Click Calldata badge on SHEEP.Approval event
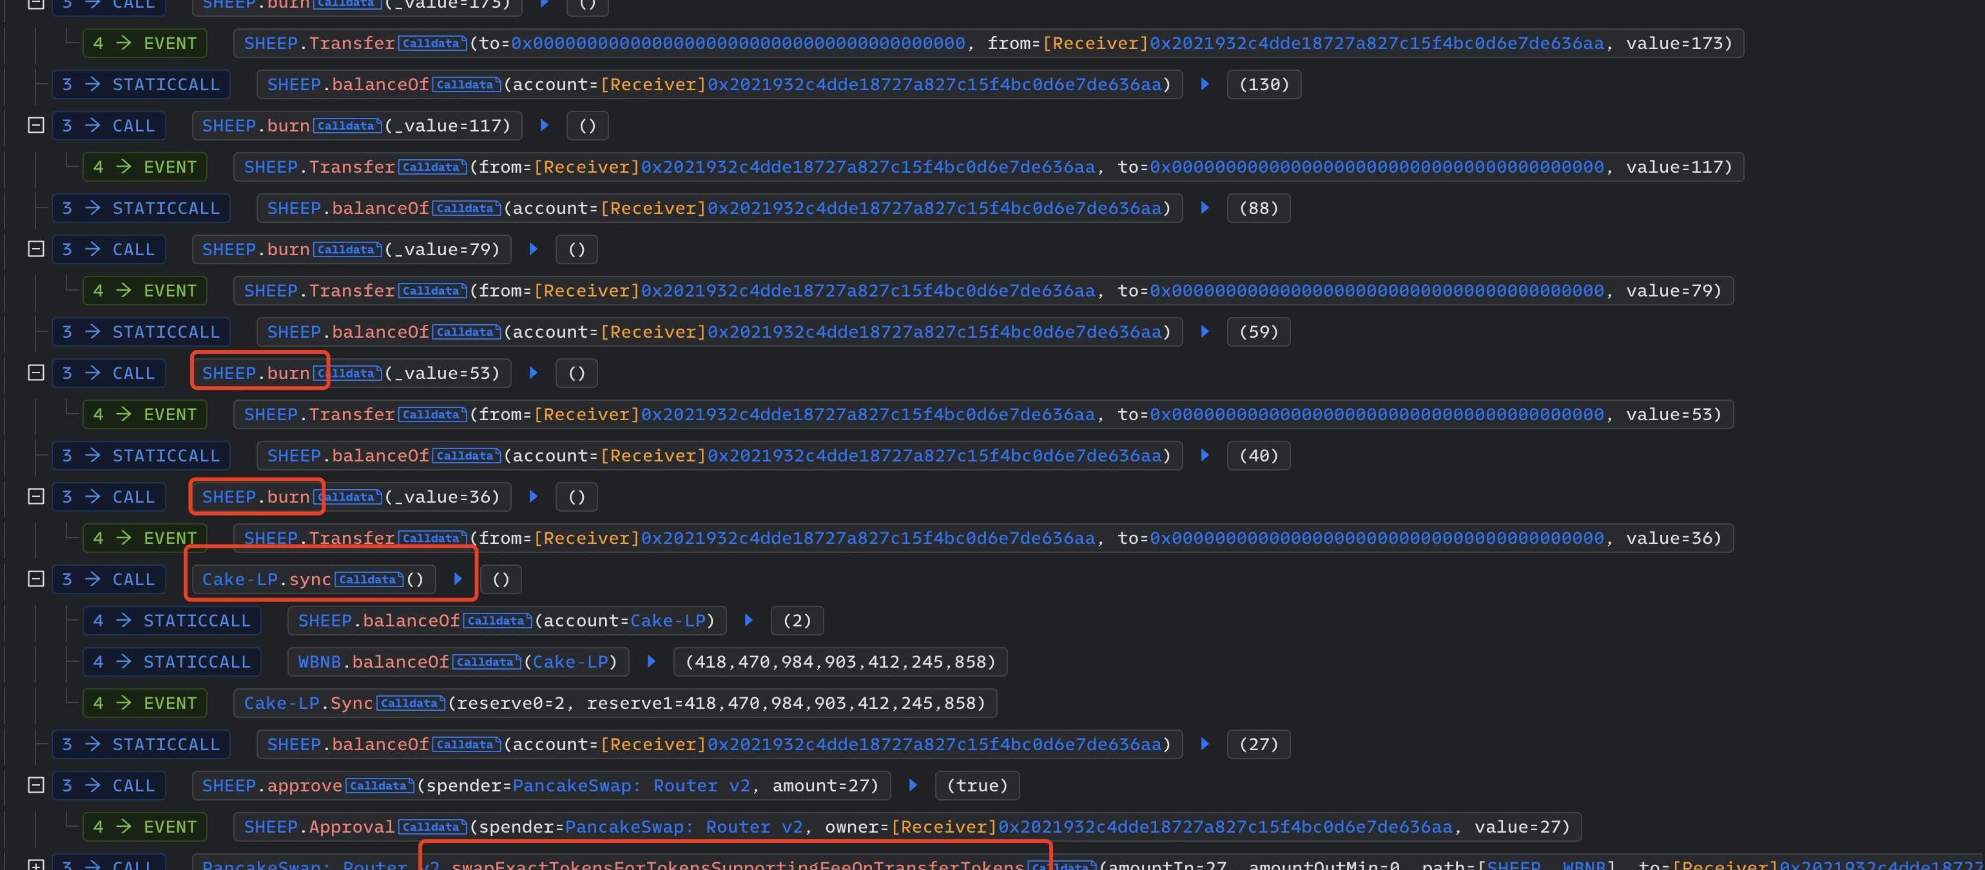The height and width of the screenshot is (870, 1985). (432, 827)
